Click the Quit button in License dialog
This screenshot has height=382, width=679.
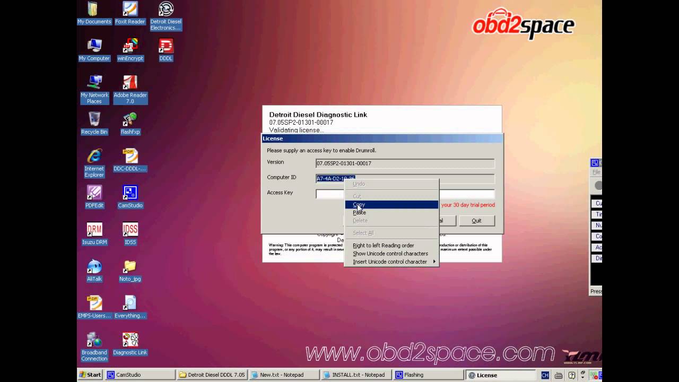click(476, 221)
